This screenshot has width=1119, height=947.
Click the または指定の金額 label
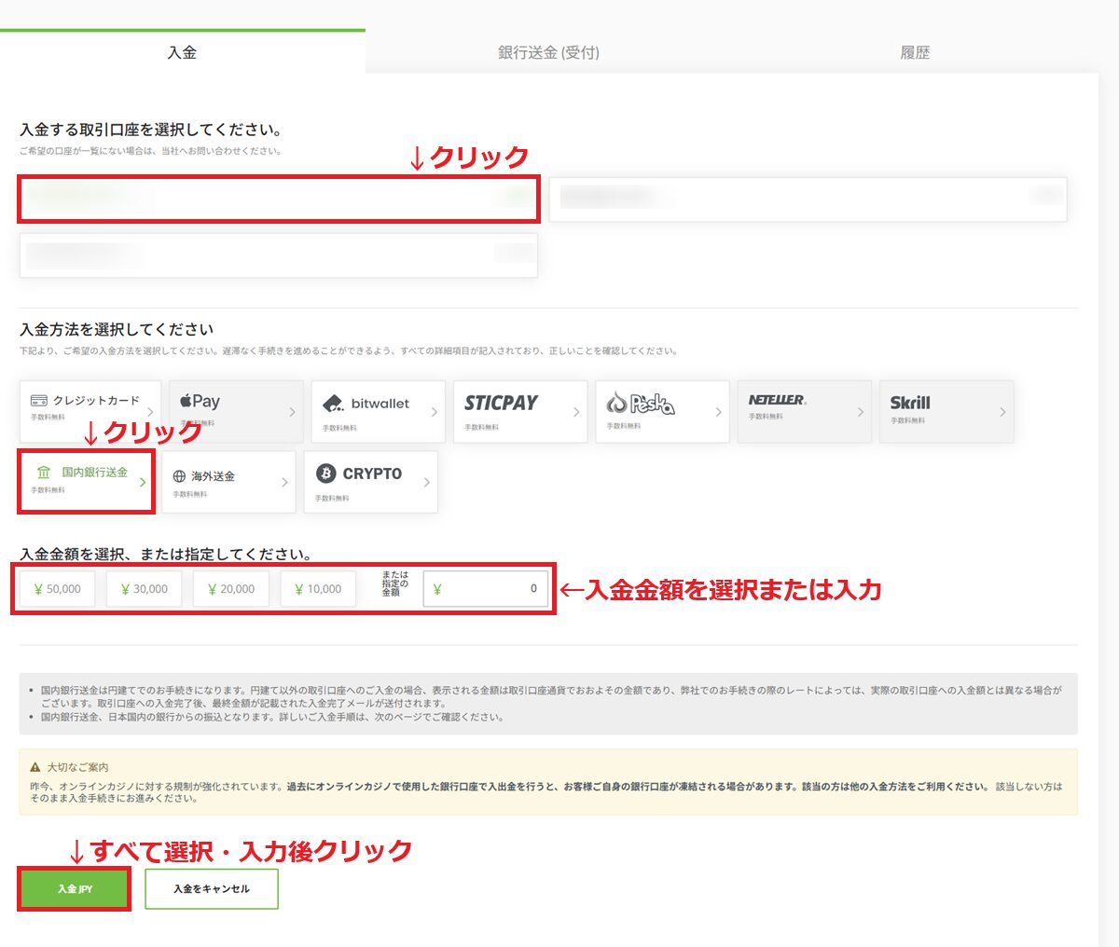coord(394,583)
